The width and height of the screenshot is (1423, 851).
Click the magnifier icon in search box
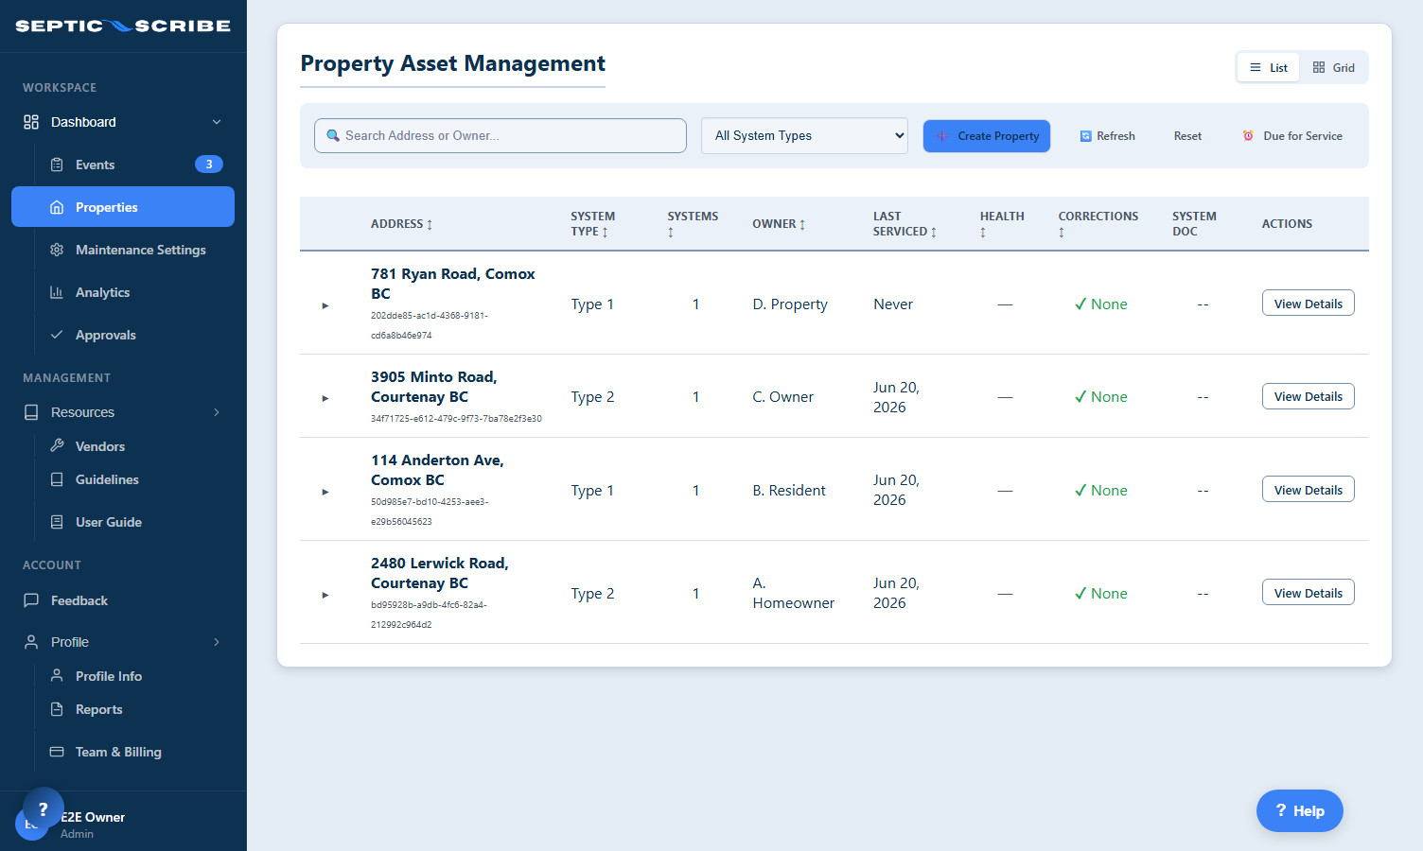point(333,136)
